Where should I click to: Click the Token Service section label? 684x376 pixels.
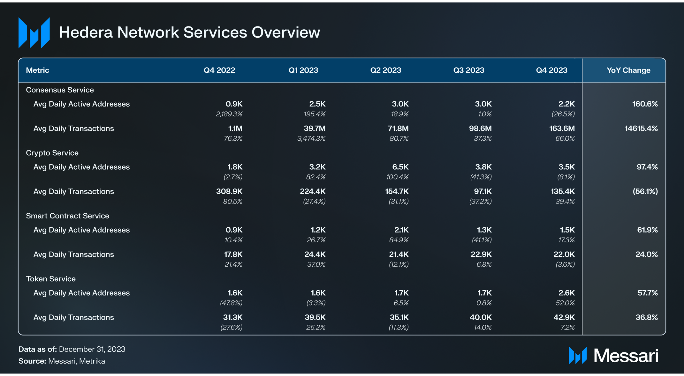pyautogui.click(x=51, y=279)
